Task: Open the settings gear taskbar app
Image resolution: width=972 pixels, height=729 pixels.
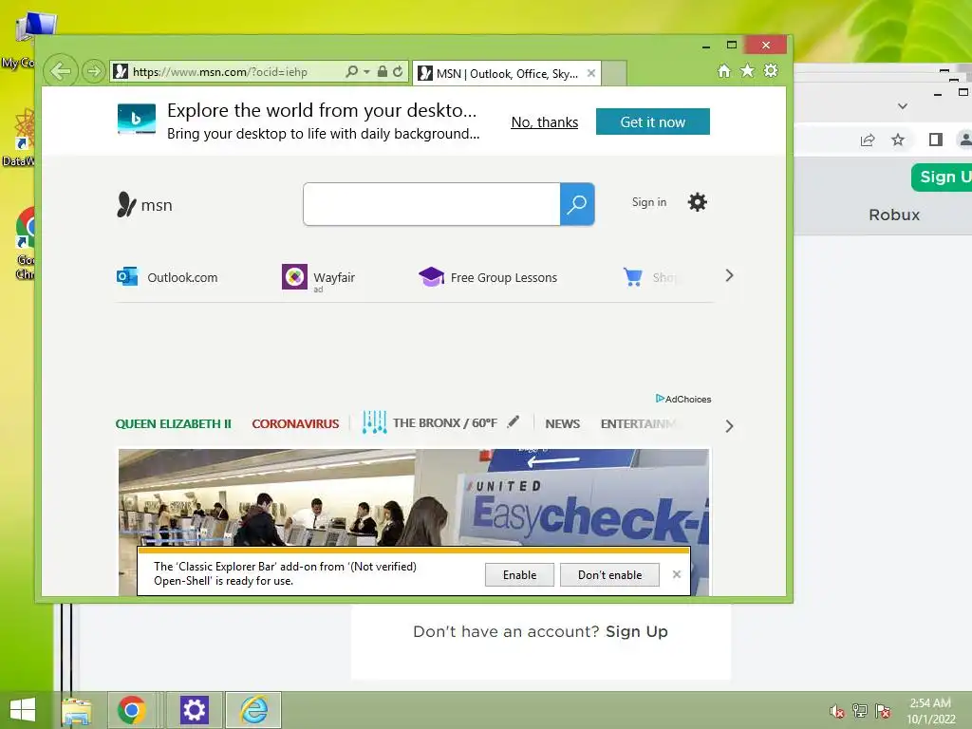Action: point(194,710)
